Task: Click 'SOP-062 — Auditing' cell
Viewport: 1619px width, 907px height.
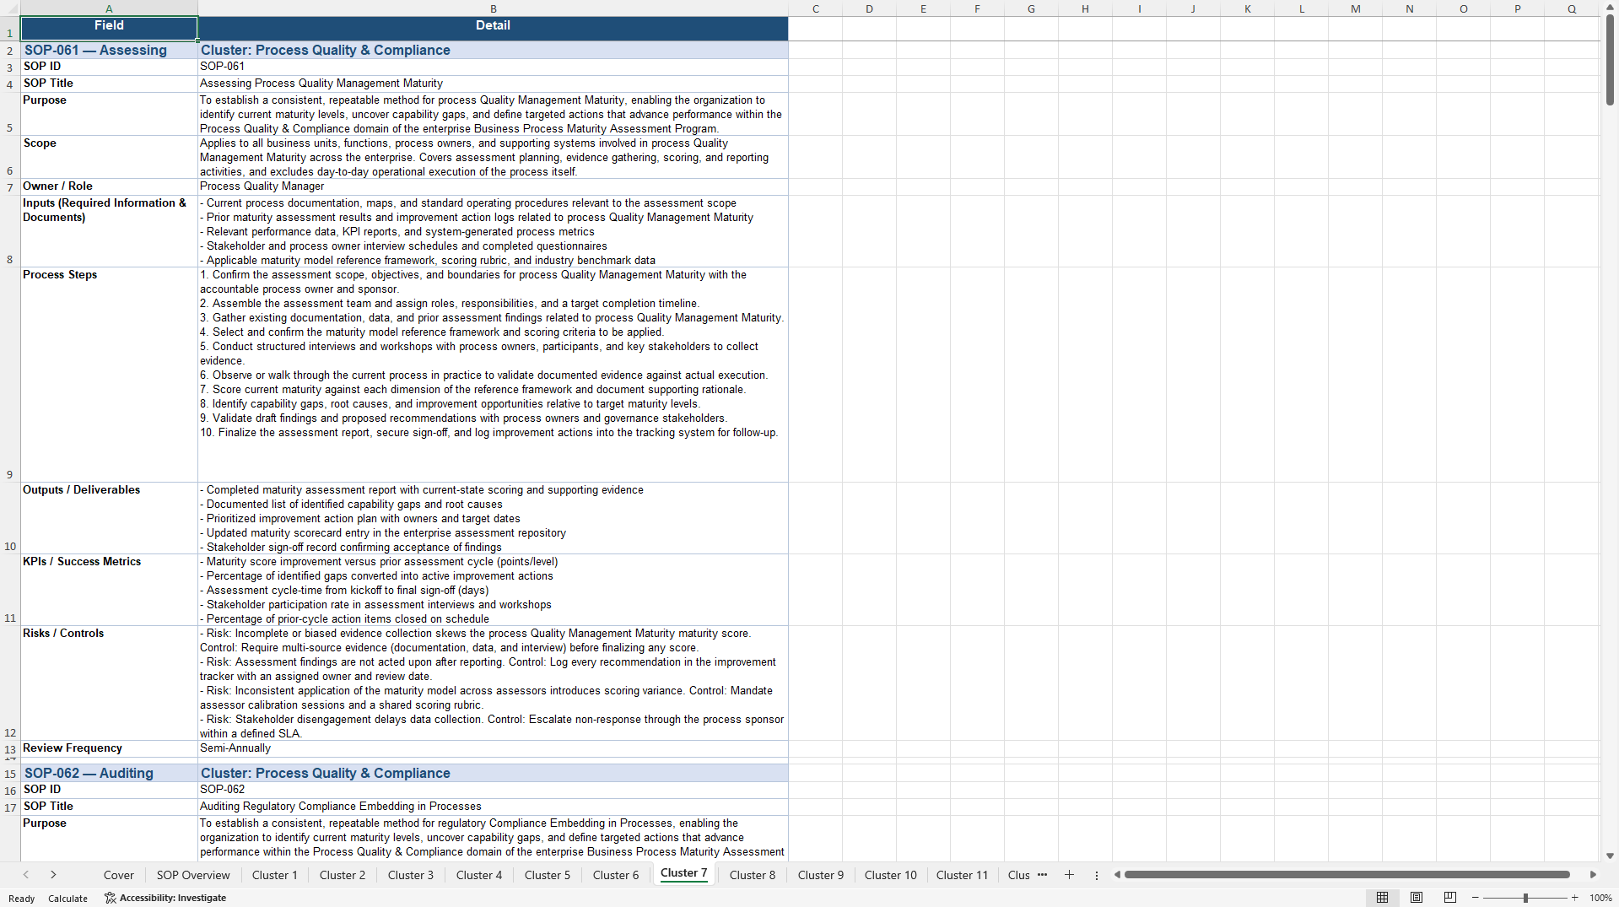Action: click(109, 773)
